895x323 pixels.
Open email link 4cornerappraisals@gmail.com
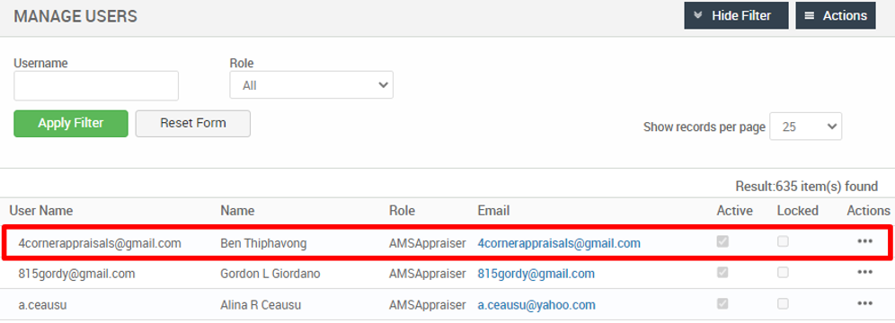tap(559, 243)
